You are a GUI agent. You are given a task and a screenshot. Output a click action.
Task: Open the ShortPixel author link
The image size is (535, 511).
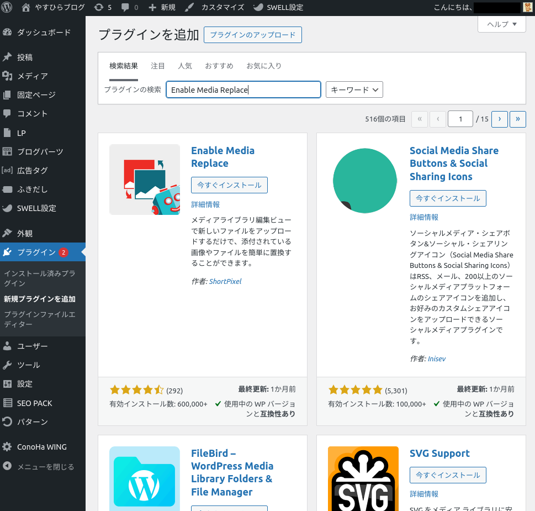225,281
